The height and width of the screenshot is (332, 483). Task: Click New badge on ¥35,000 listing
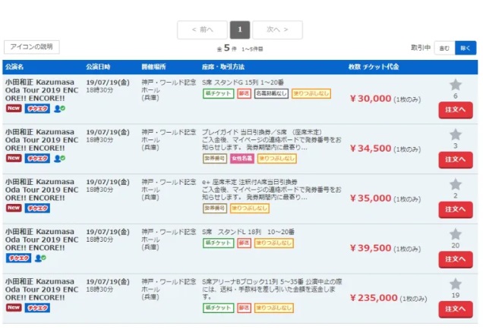(x=14, y=208)
